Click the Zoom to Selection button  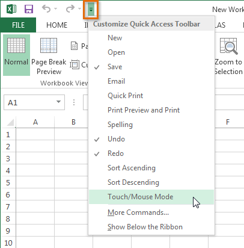pyautogui.click(x=228, y=56)
